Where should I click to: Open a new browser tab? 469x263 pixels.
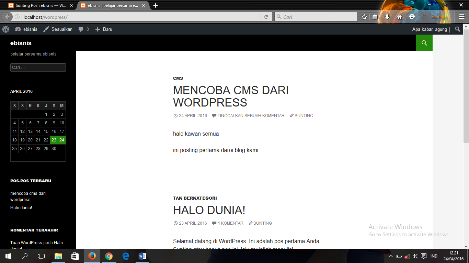click(x=156, y=5)
